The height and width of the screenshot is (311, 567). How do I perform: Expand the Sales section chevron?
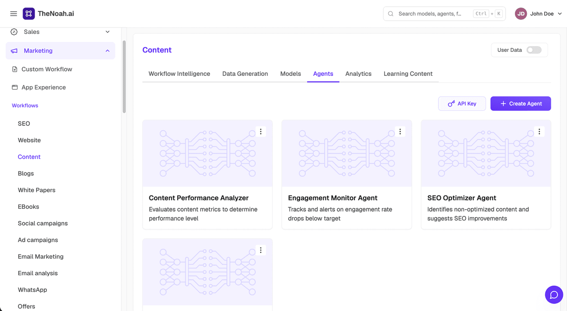(107, 32)
